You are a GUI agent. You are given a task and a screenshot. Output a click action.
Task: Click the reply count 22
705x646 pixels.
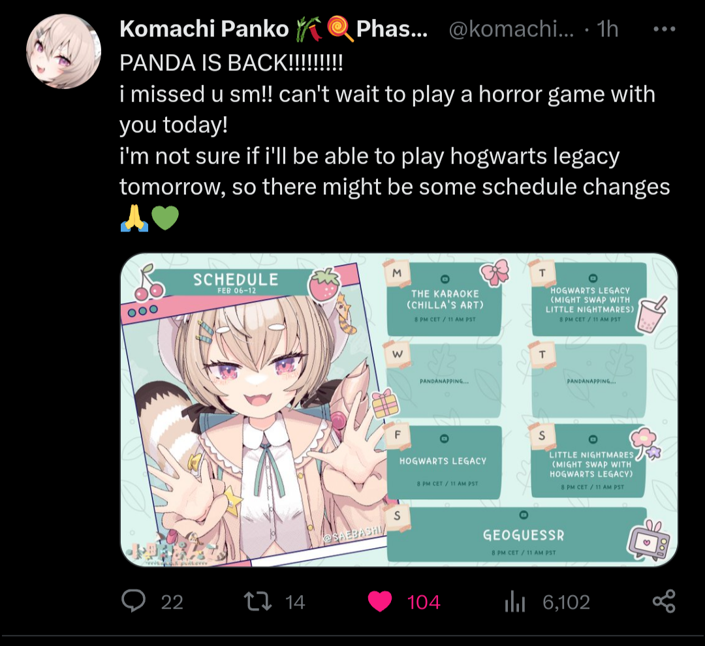coord(172,602)
